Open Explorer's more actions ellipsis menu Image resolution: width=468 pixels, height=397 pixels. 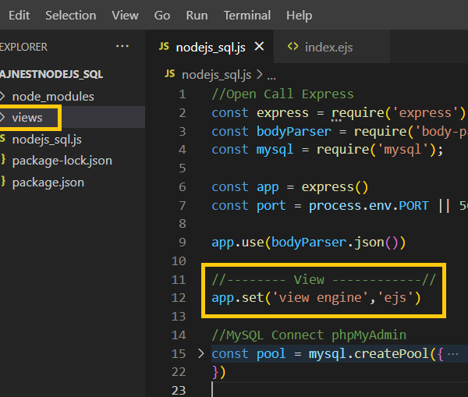point(122,47)
